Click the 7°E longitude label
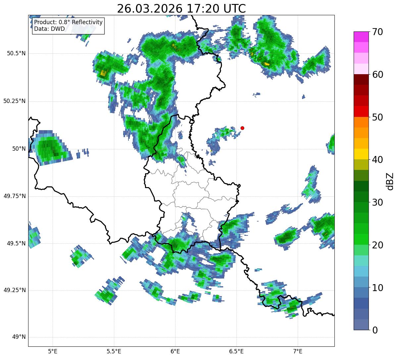 [298, 351]
